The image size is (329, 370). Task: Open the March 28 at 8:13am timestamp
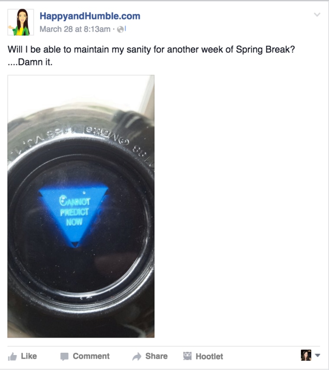(x=75, y=29)
